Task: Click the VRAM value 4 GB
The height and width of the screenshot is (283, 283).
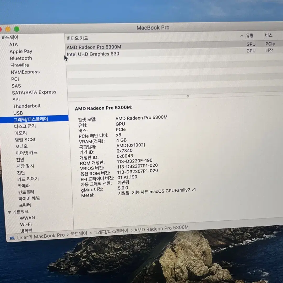Action: [121, 140]
